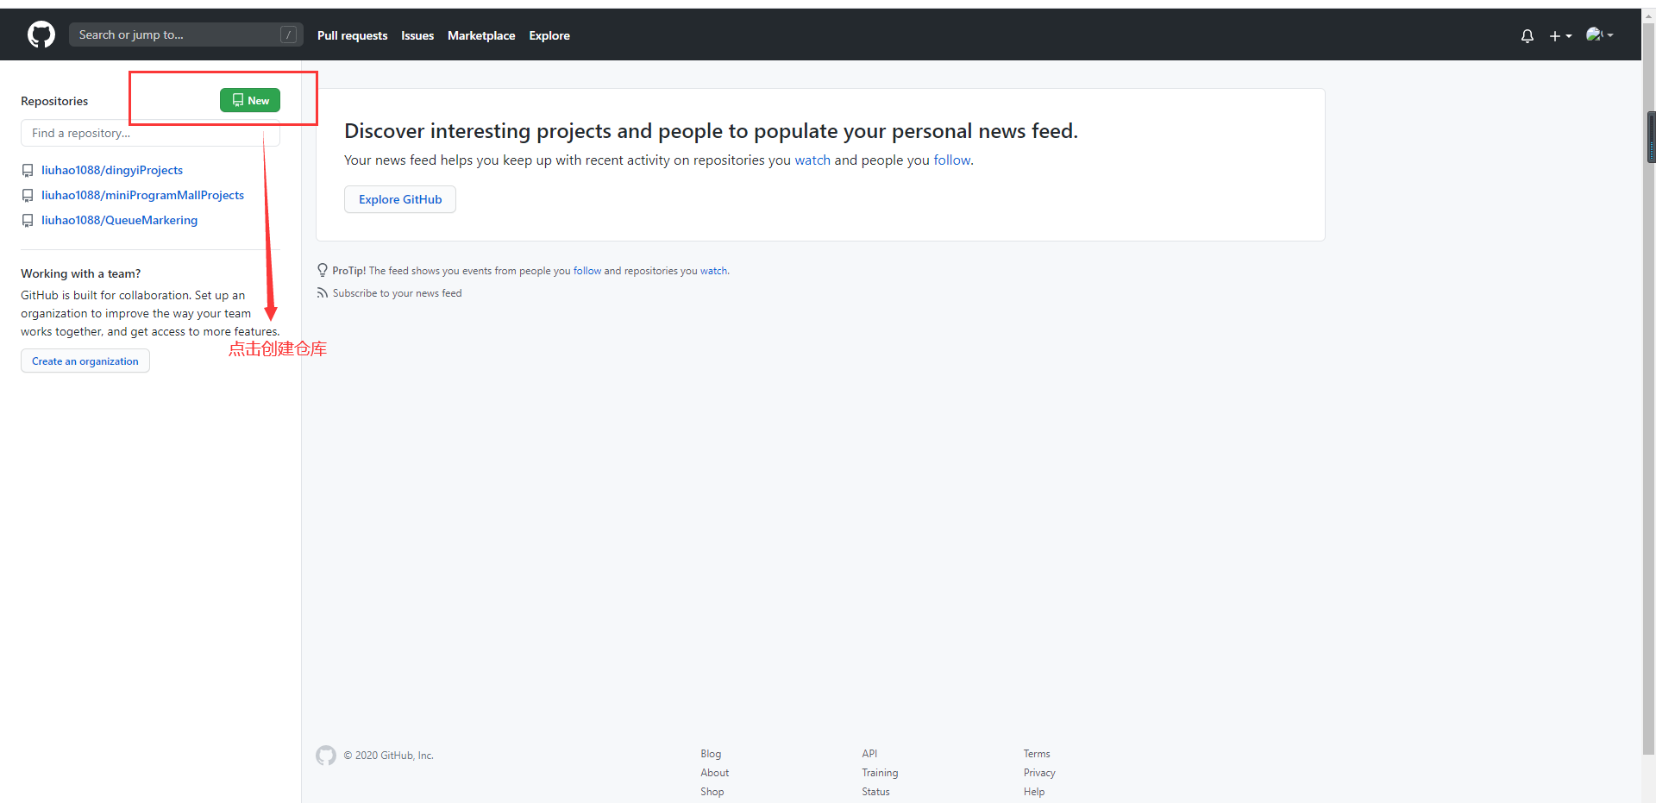
Task: Open Issues in the top navigation
Action: pyautogui.click(x=417, y=35)
